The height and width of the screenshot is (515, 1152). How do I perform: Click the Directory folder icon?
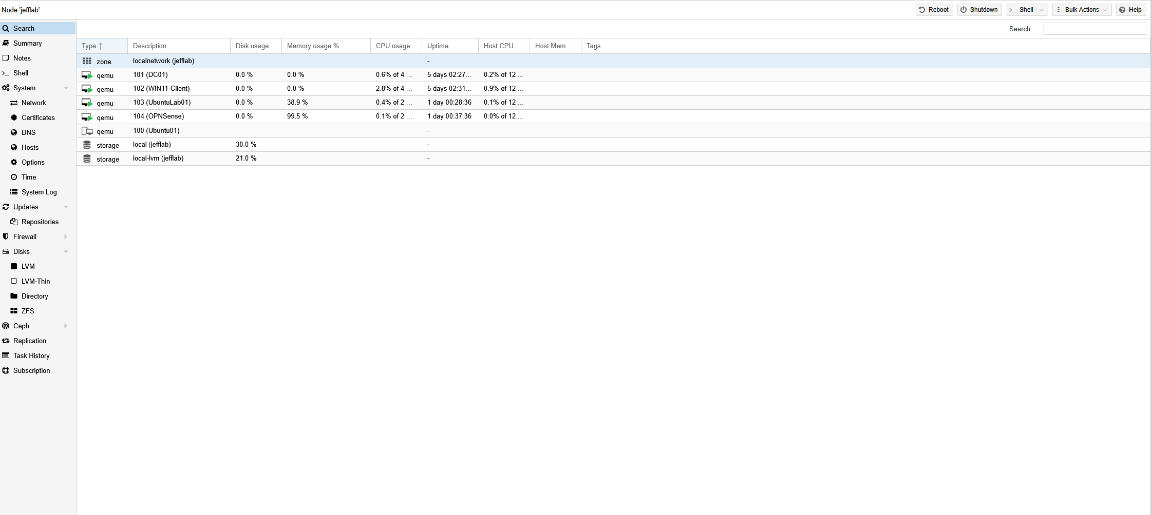[14, 296]
